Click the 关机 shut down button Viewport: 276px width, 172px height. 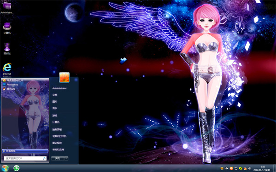(x=58, y=158)
